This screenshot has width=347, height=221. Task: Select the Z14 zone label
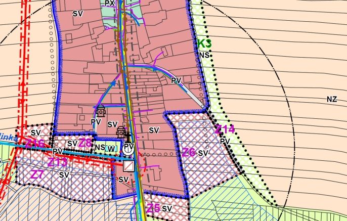coord(225,129)
